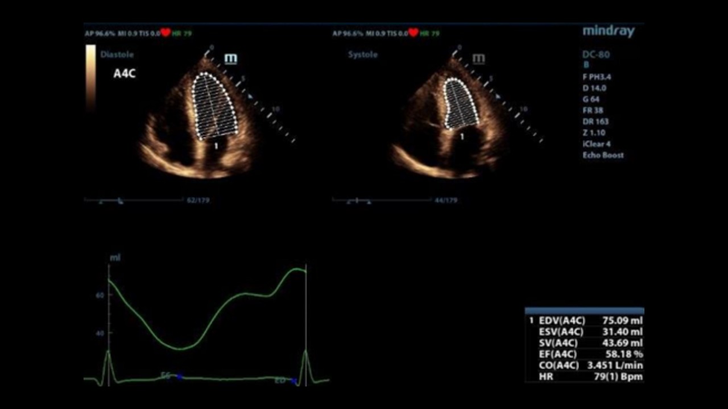The height and width of the screenshot is (409, 728).
Task: Click the iClear 4 parameter label
Action: click(x=596, y=144)
